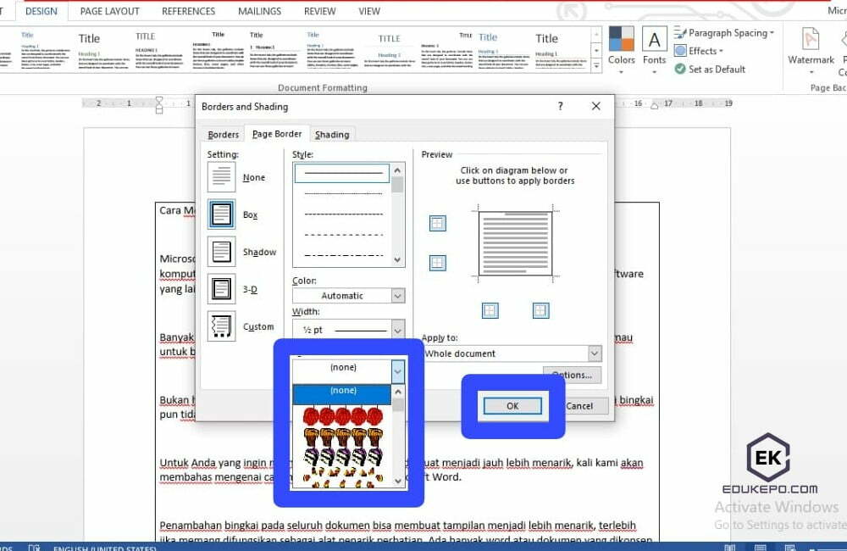Toggle the right border preview button

[x=541, y=311]
